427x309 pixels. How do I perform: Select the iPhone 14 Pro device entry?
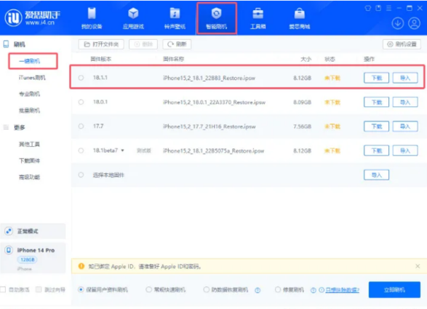coord(33,258)
